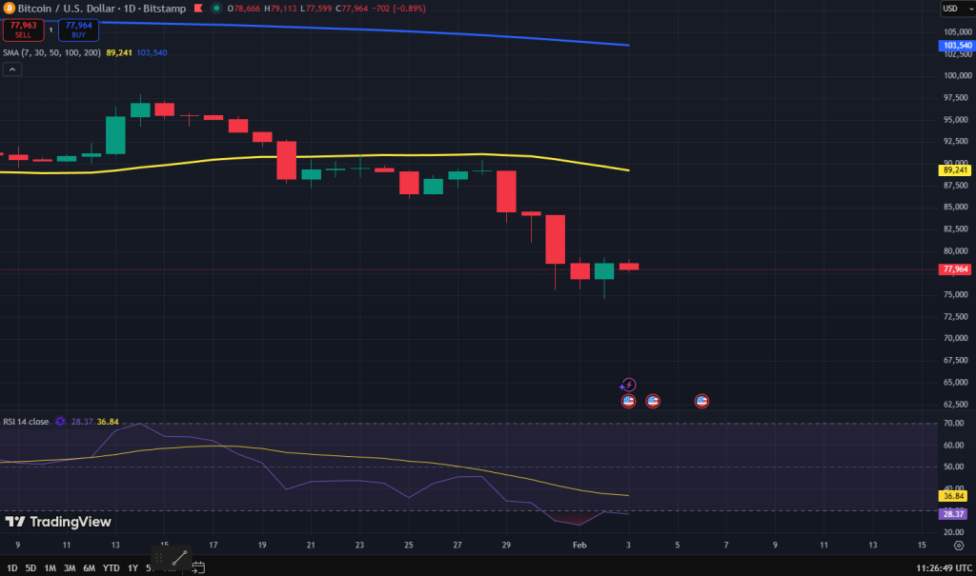Click the green market status indicator dot
Image resolution: width=976 pixels, height=576 pixels.
click(x=216, y=9)
